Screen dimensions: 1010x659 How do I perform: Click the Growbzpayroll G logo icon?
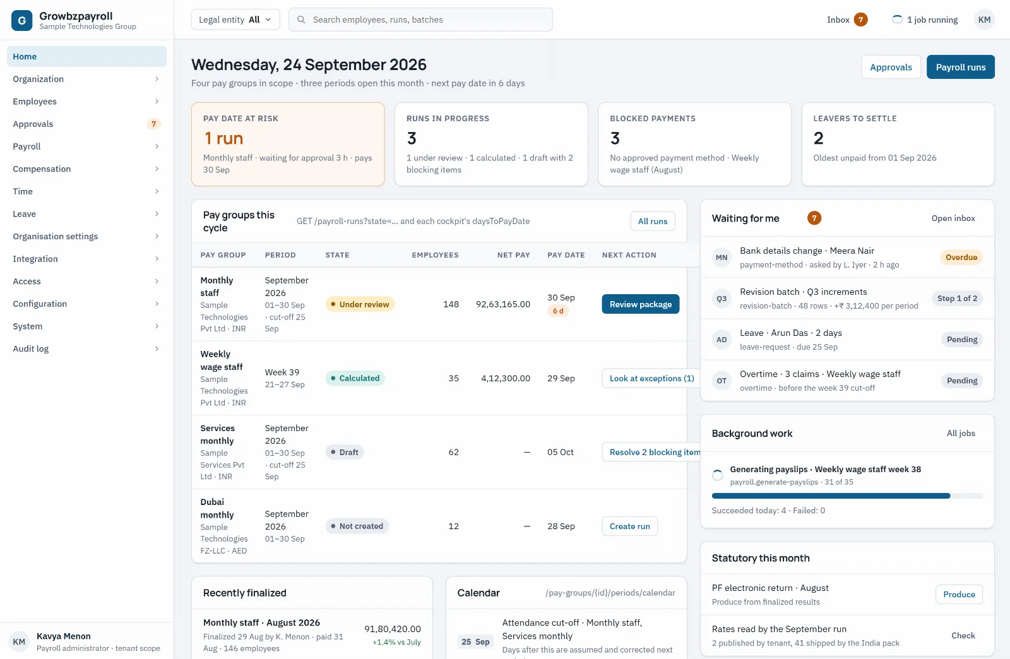21,21
